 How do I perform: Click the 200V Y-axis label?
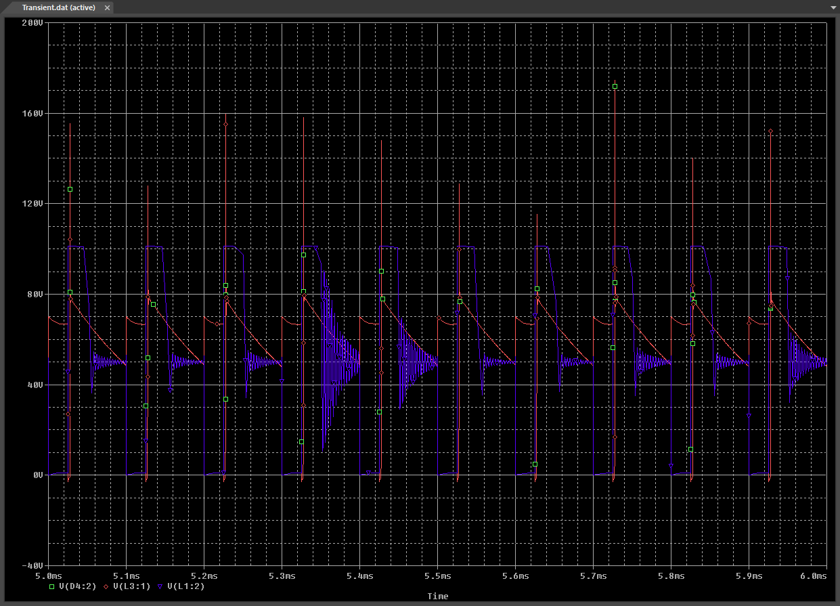[x=32, y=23]
